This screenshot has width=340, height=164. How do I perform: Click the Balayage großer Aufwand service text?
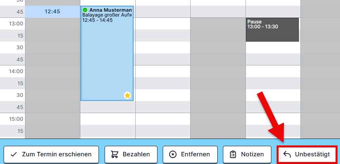[x=107, y=15]
